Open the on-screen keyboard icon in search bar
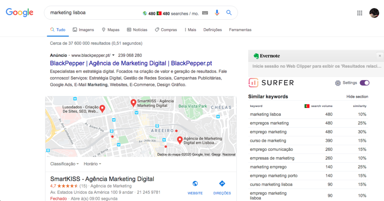384x201 pixels. click(205, 13)
